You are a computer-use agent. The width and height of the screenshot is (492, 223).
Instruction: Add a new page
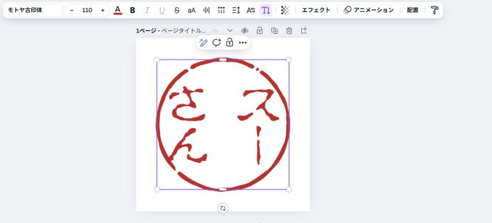point(304,31)
